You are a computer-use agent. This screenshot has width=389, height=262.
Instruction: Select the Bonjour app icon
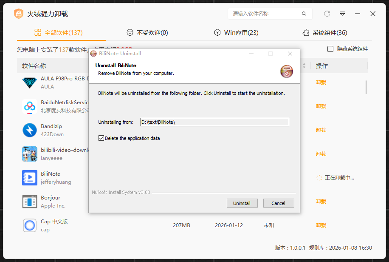pos(30,202)
